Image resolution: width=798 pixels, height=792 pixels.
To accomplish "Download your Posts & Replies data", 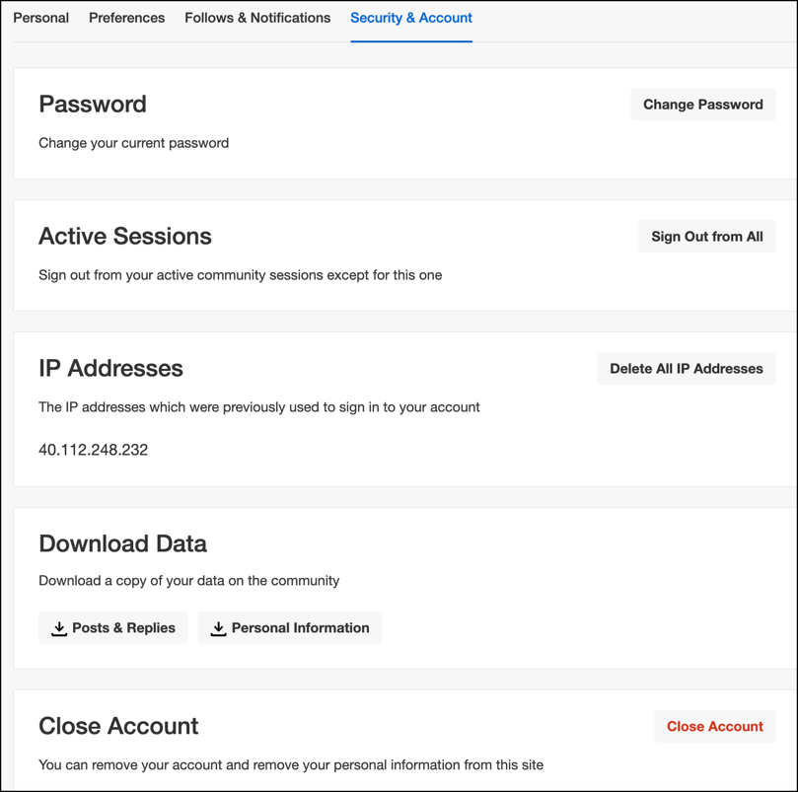I will click(112, 627).
